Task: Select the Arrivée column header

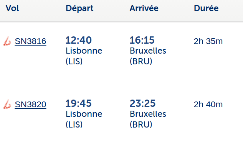Action: 144,8
